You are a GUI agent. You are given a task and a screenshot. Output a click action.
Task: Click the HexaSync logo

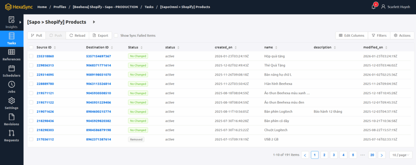click(x=19, y=6)
